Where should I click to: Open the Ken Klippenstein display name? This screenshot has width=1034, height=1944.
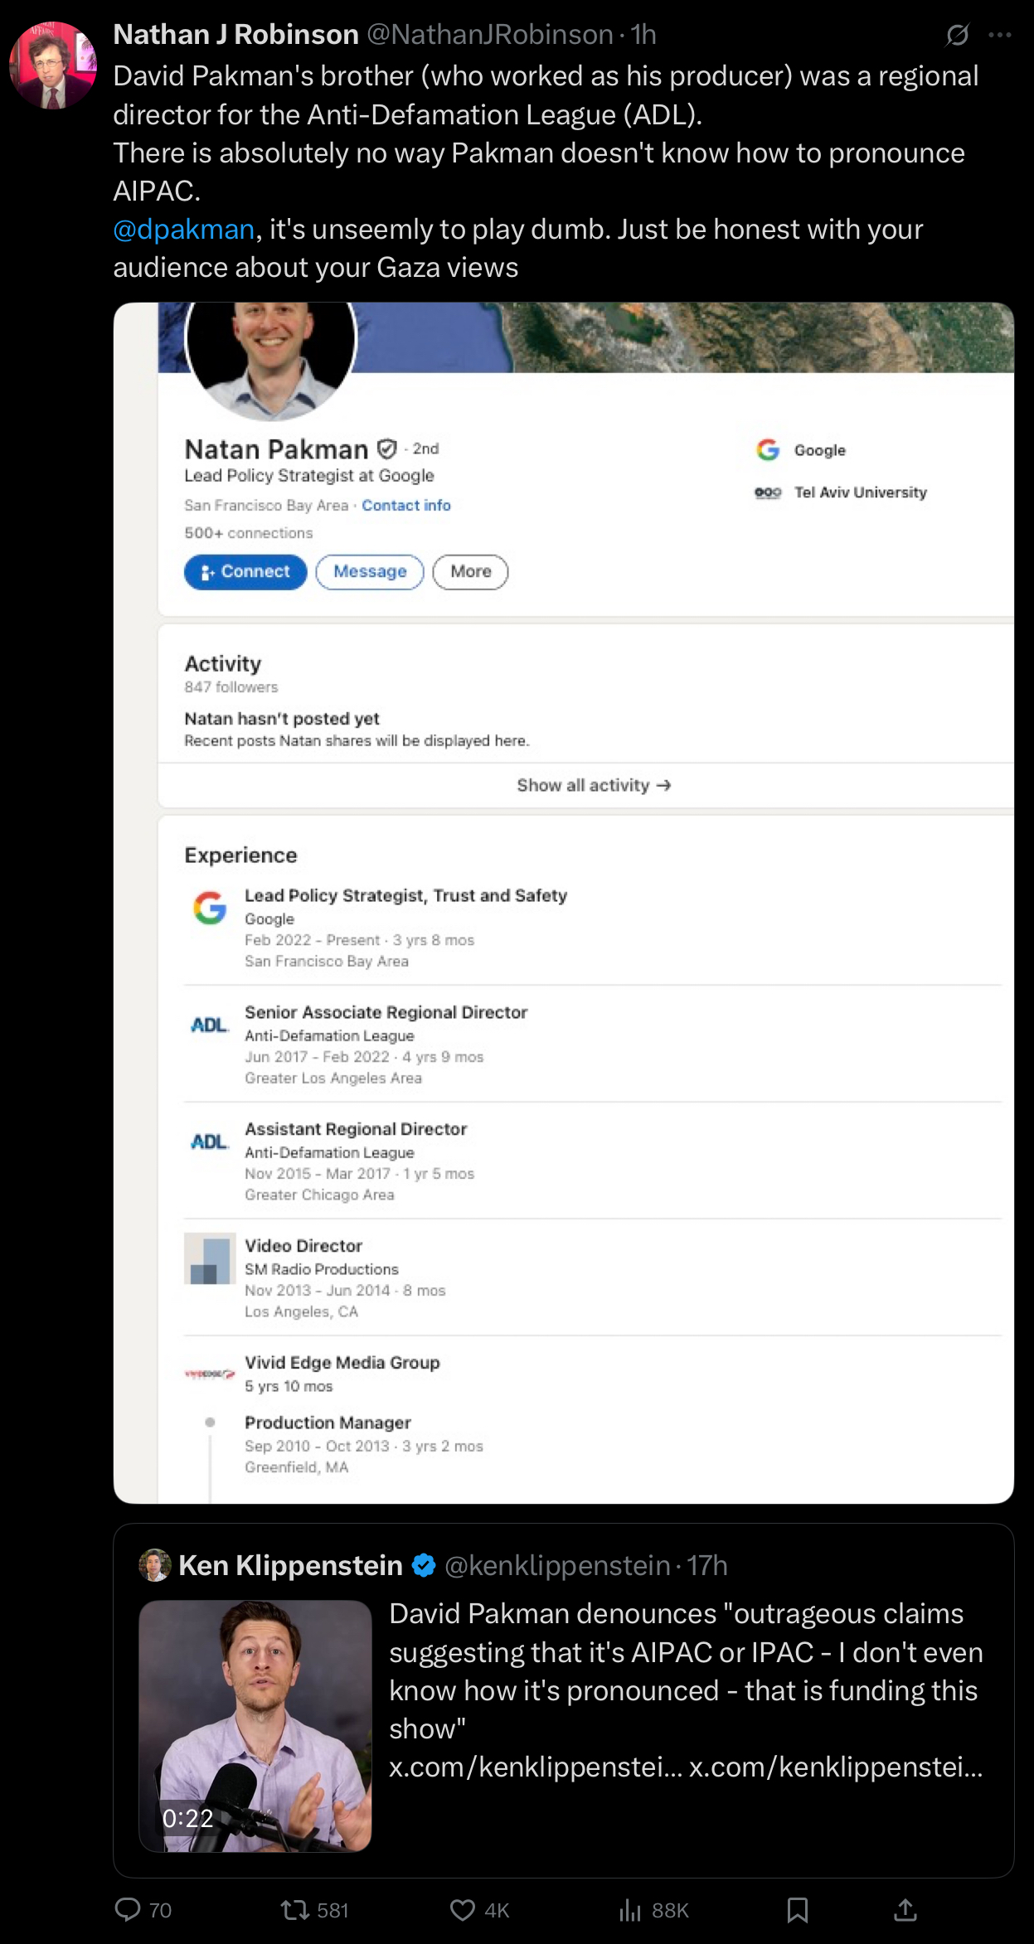click(x=291, y=1565)
